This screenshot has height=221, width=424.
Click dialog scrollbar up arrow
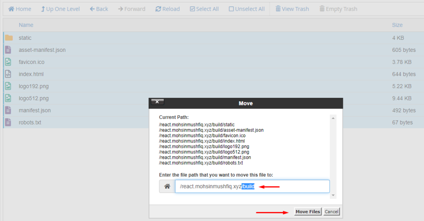click(333, 118)
